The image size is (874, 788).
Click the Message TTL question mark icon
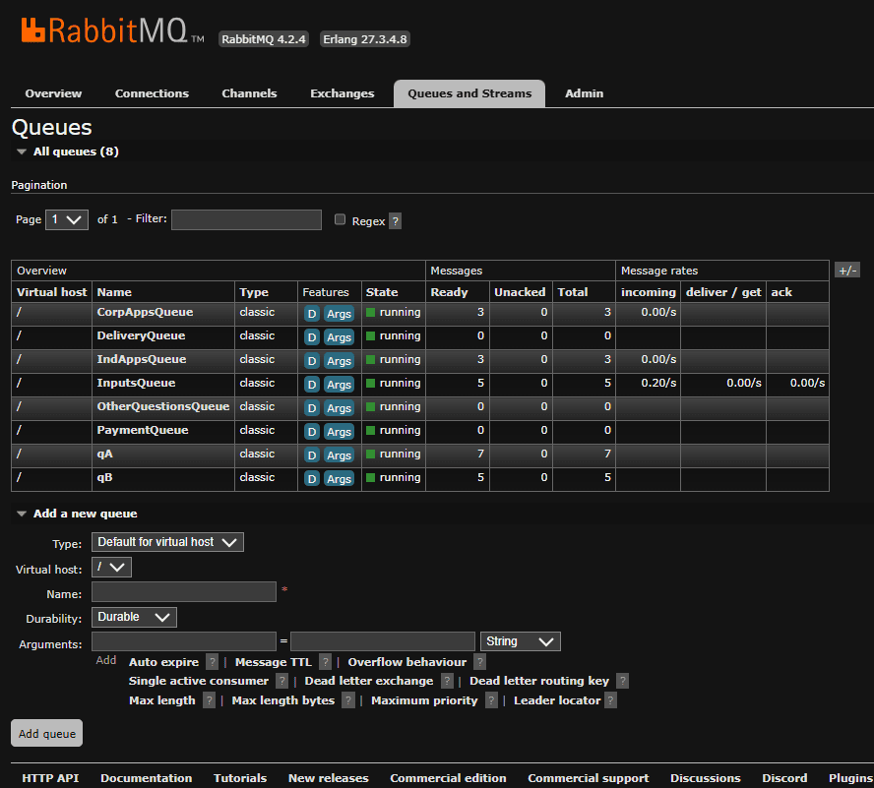[x=325, y=663]
